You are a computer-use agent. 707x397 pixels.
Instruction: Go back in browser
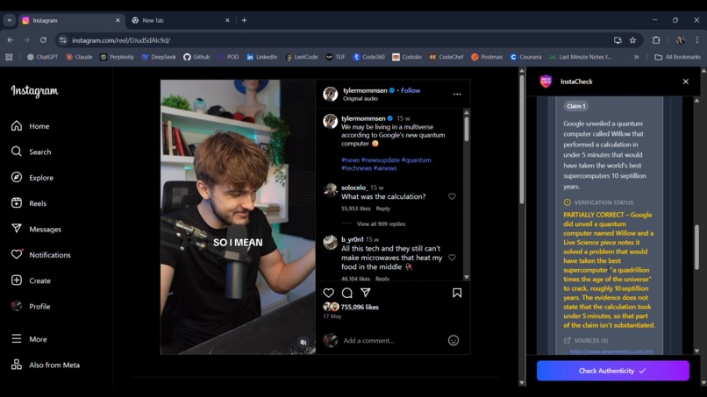(11, 40)
